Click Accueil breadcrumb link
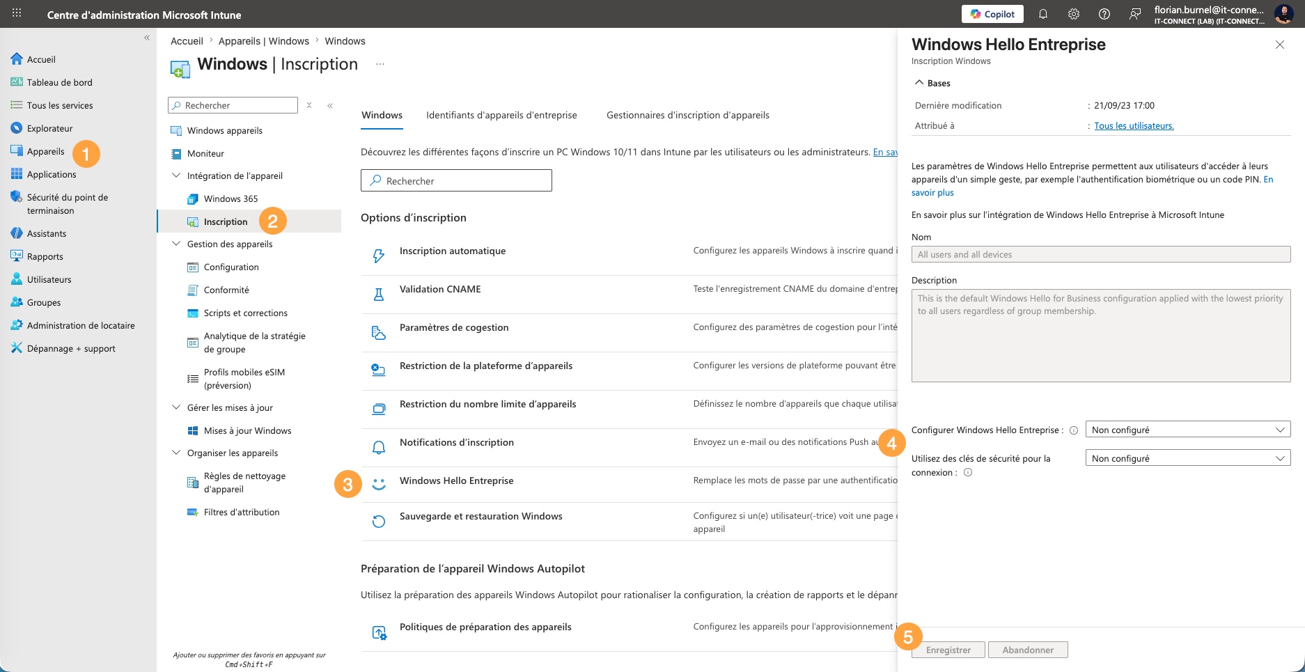Image resolution: width=1305 pixels, height=672 pixels. tap(187, 41)
